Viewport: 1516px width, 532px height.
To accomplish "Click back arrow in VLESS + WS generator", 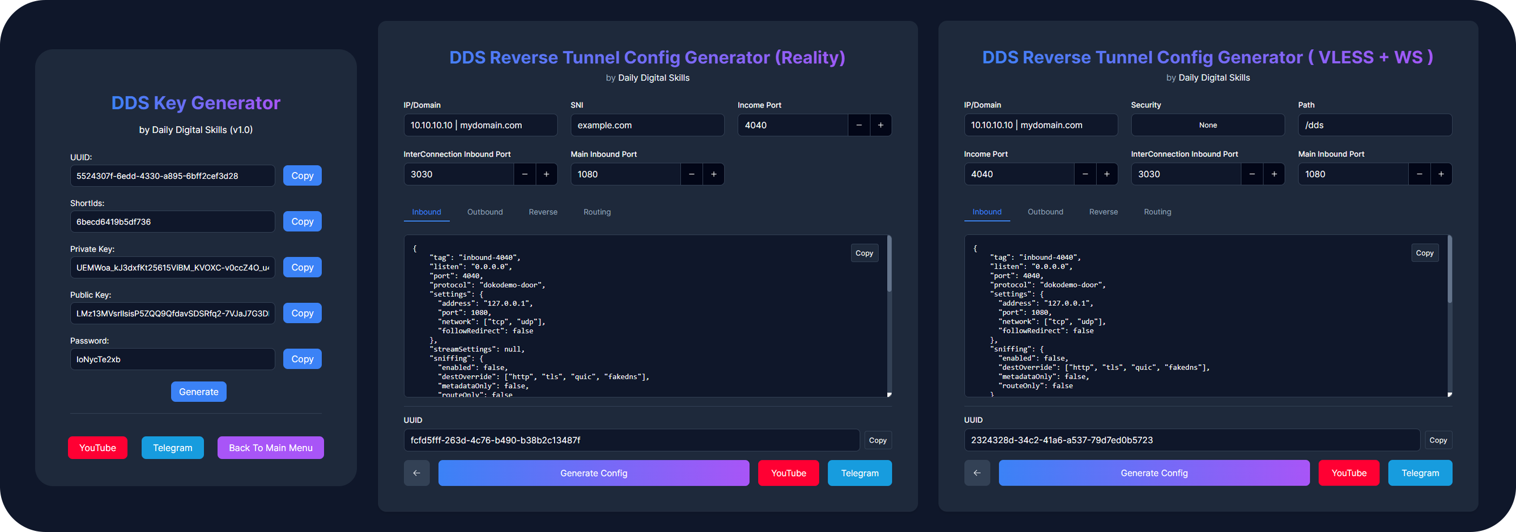I will 977,473.
